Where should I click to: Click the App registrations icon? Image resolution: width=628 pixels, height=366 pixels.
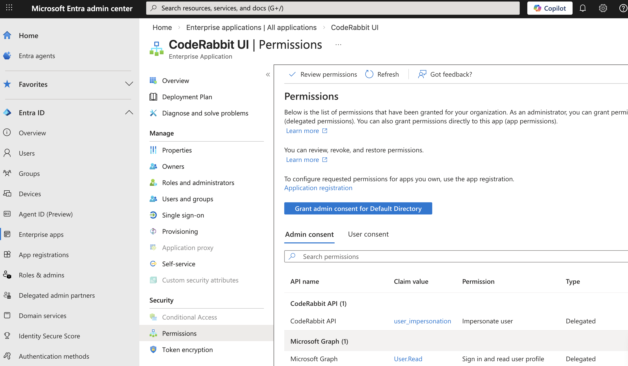(x=7, y=255)
